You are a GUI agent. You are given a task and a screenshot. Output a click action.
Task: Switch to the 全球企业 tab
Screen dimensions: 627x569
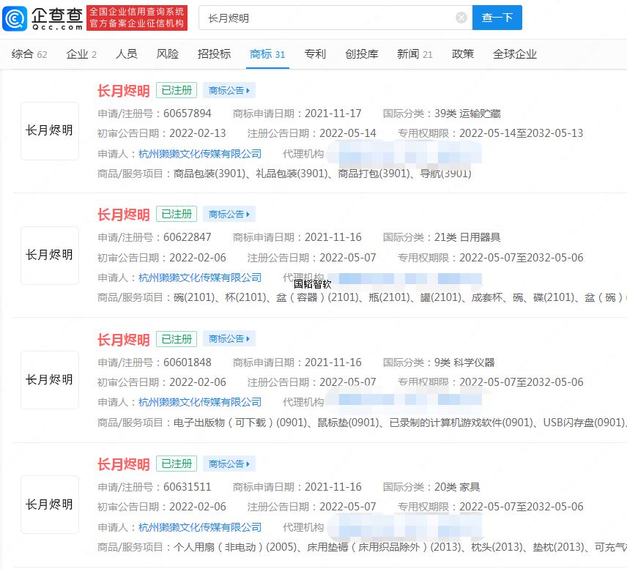point(515,54)
